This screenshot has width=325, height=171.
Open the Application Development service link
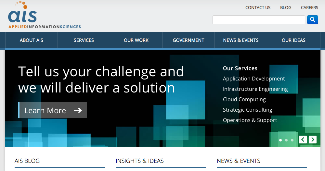pyautogui.click(x=254, y=79)
